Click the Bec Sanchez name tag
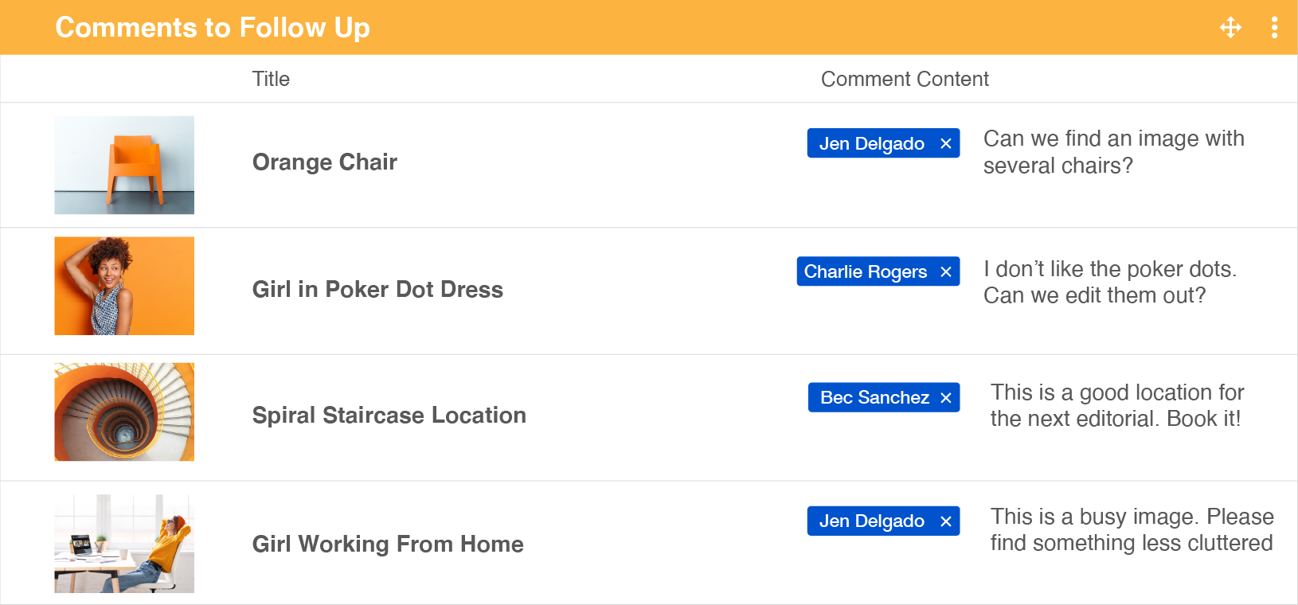 [x=874, y=397]
